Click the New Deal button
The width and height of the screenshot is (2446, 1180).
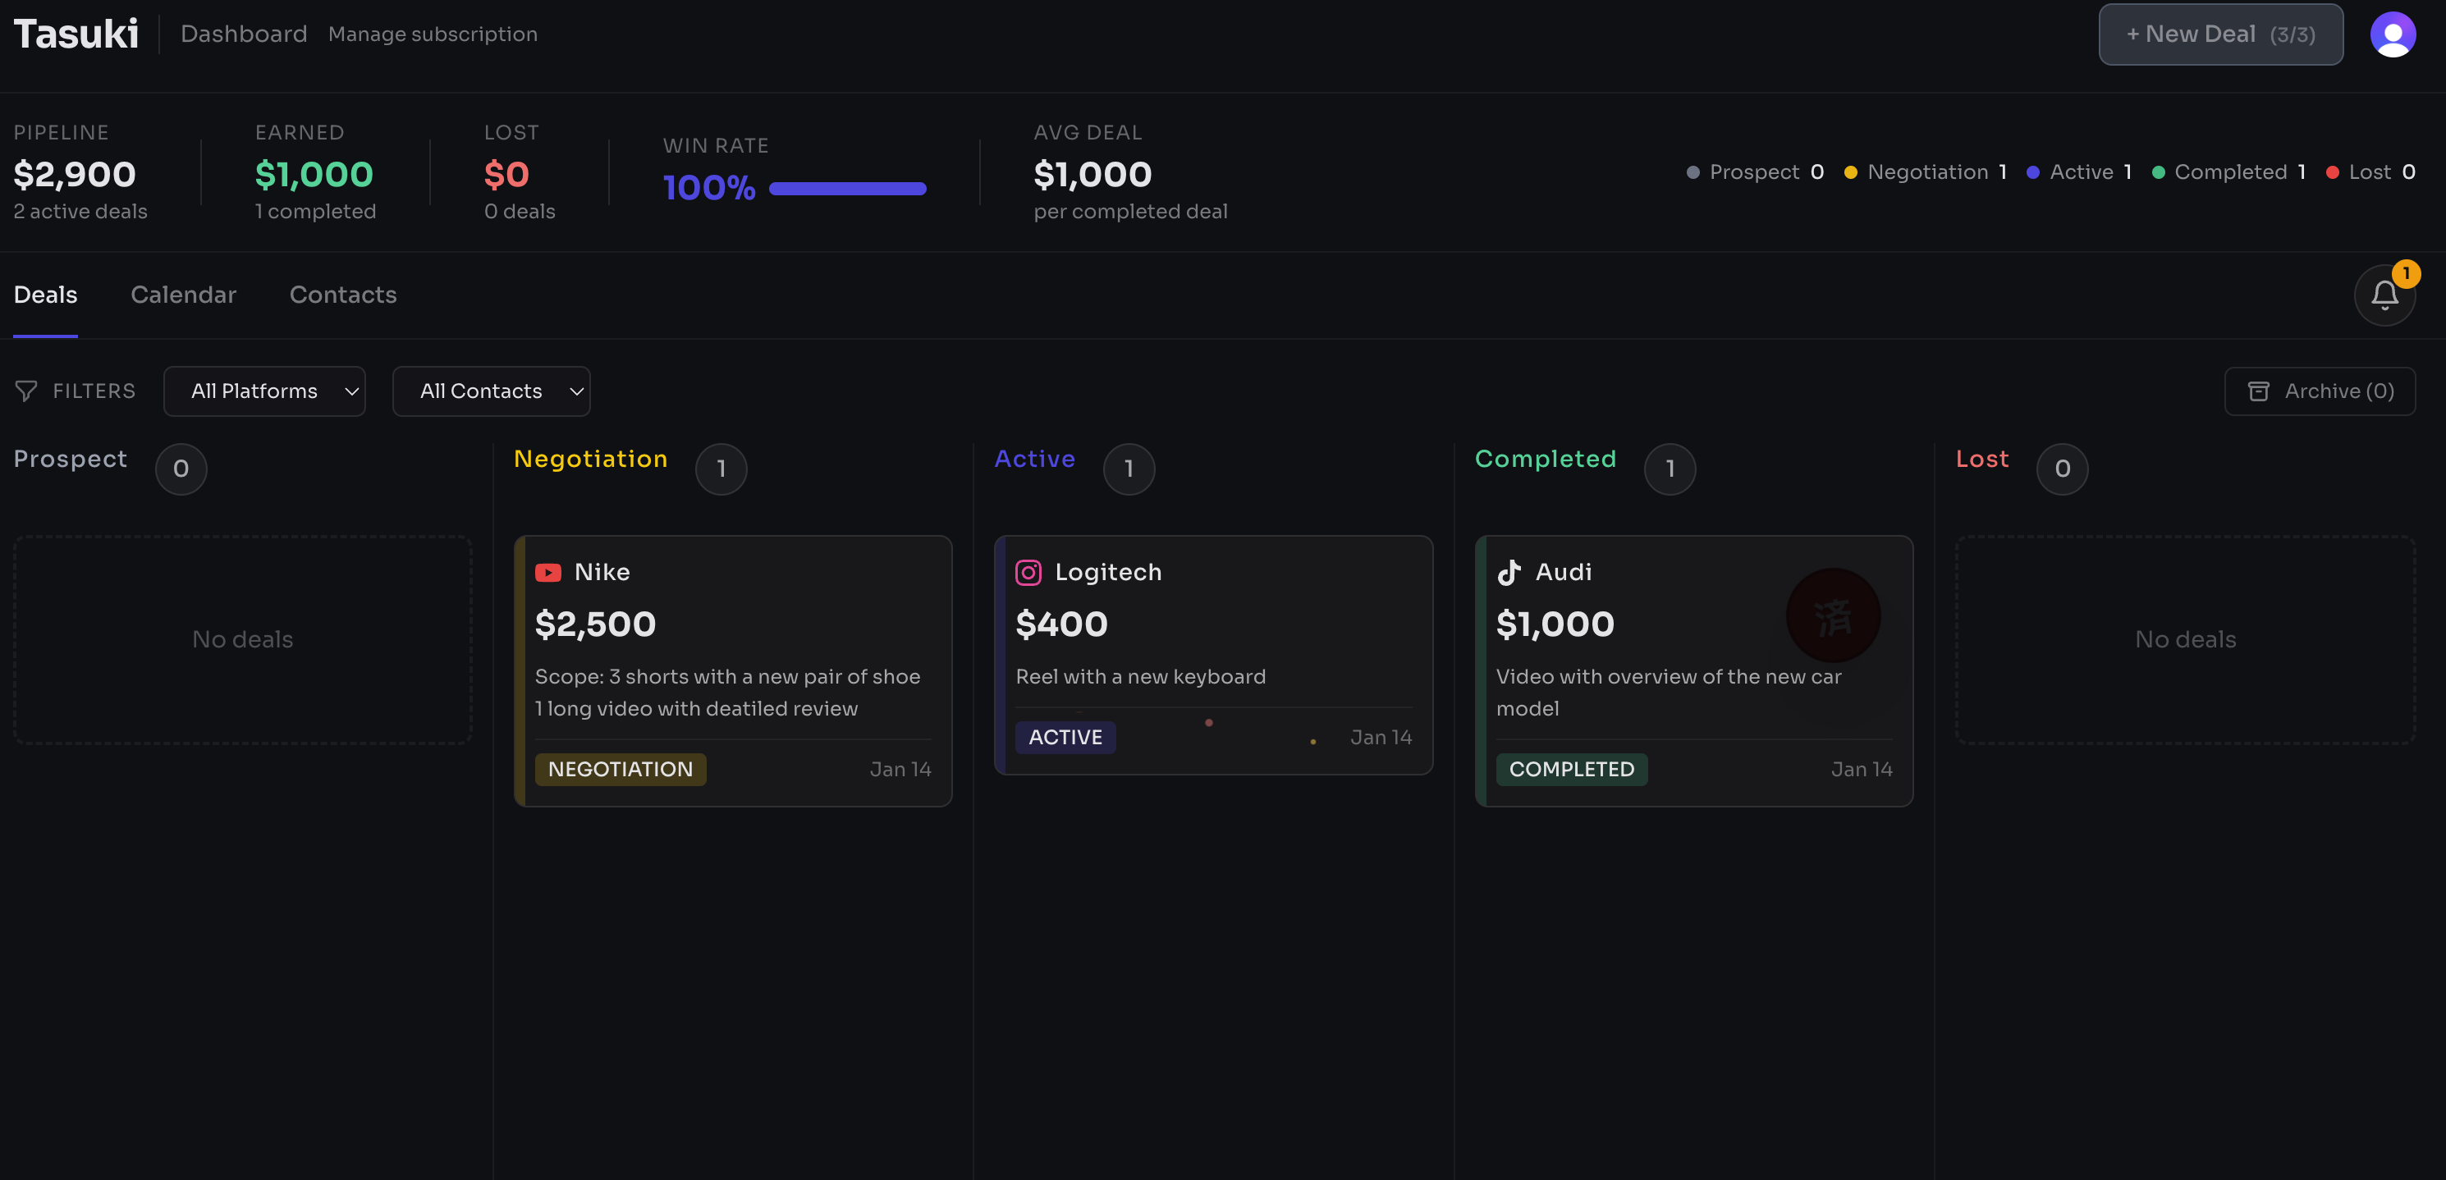click(x=2220, y=34)
